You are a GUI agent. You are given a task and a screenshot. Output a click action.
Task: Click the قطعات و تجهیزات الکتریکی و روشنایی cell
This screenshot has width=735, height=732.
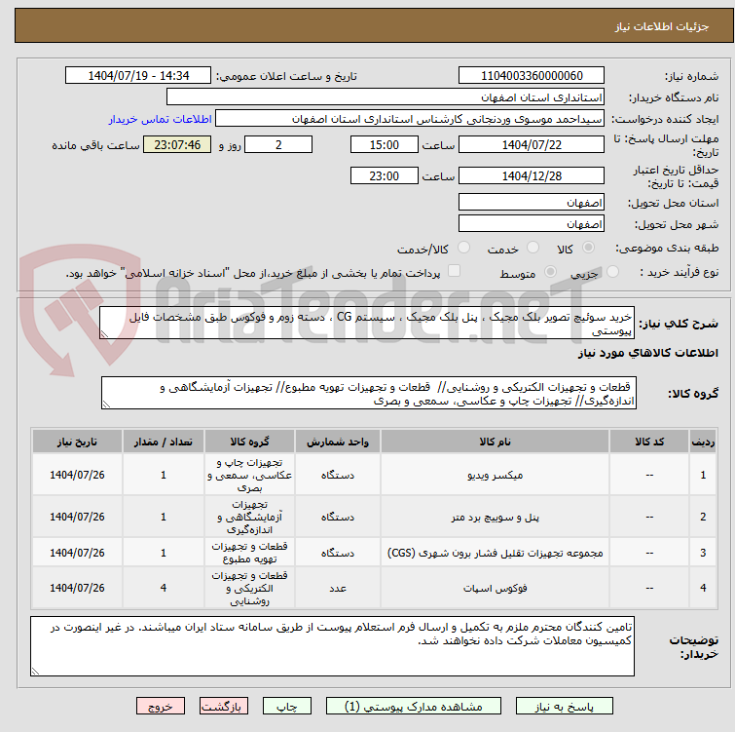(249, 588)
